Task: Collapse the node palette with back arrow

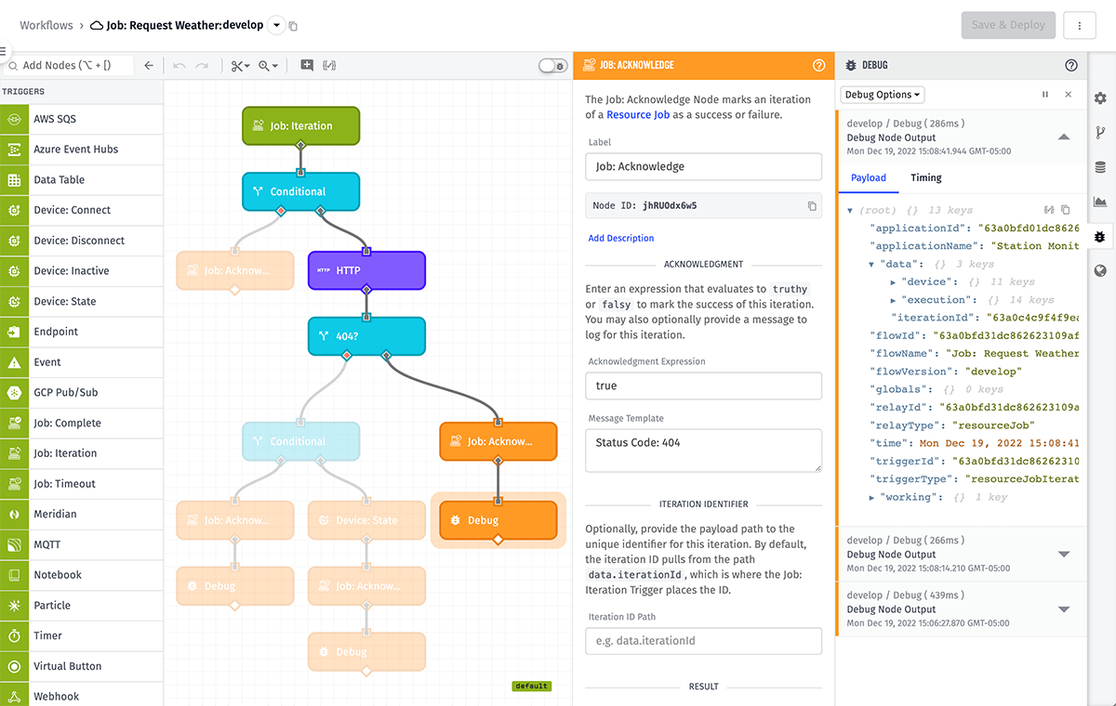Action: 149,66
